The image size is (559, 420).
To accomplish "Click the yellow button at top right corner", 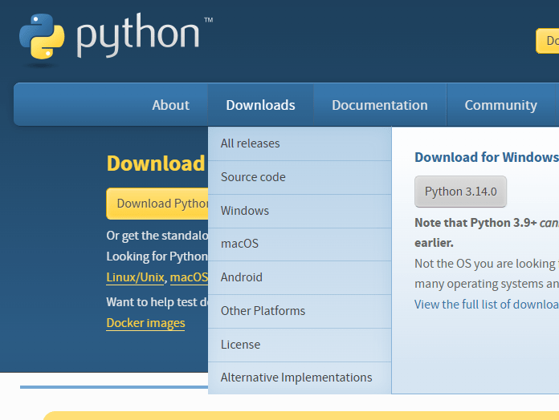I will pyautogui.click(x=548, y=41).
